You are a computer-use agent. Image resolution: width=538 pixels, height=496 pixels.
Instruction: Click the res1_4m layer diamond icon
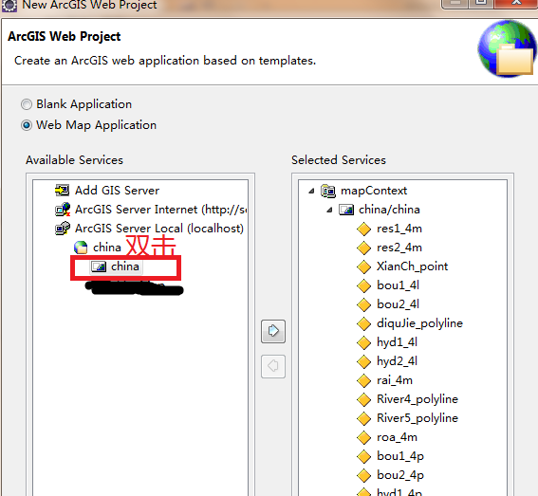[363, 229]
